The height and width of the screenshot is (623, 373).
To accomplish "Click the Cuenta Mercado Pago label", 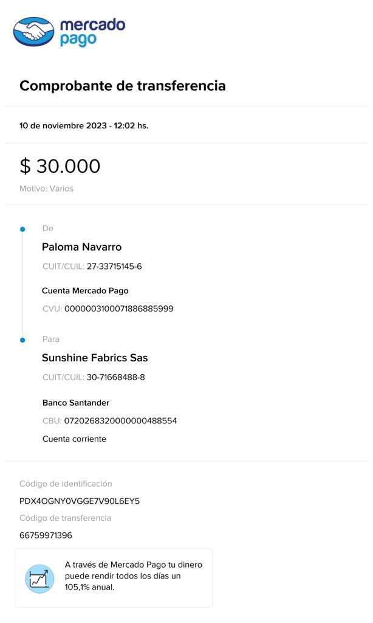I will coord(85,291).
